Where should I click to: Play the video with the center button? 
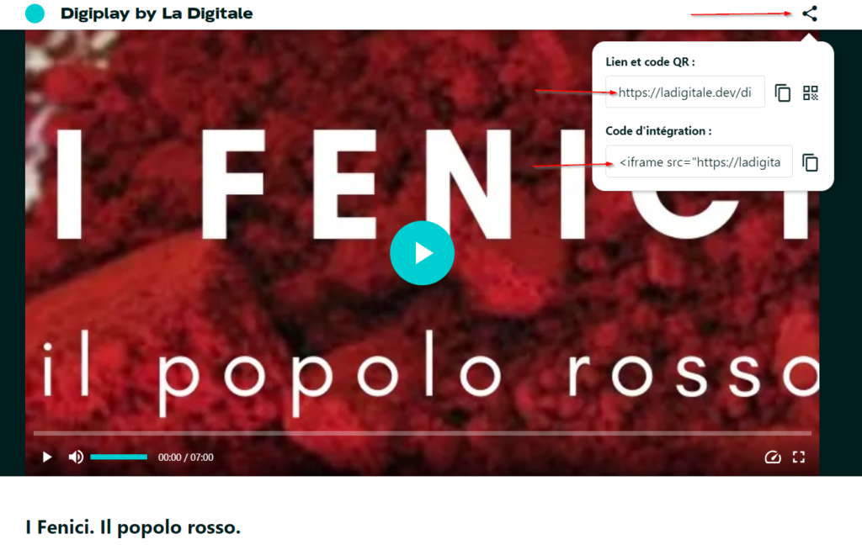click(423, 253)
